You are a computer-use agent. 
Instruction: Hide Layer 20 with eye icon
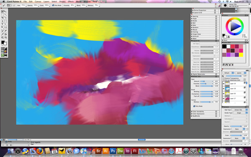tap(224, 93)
